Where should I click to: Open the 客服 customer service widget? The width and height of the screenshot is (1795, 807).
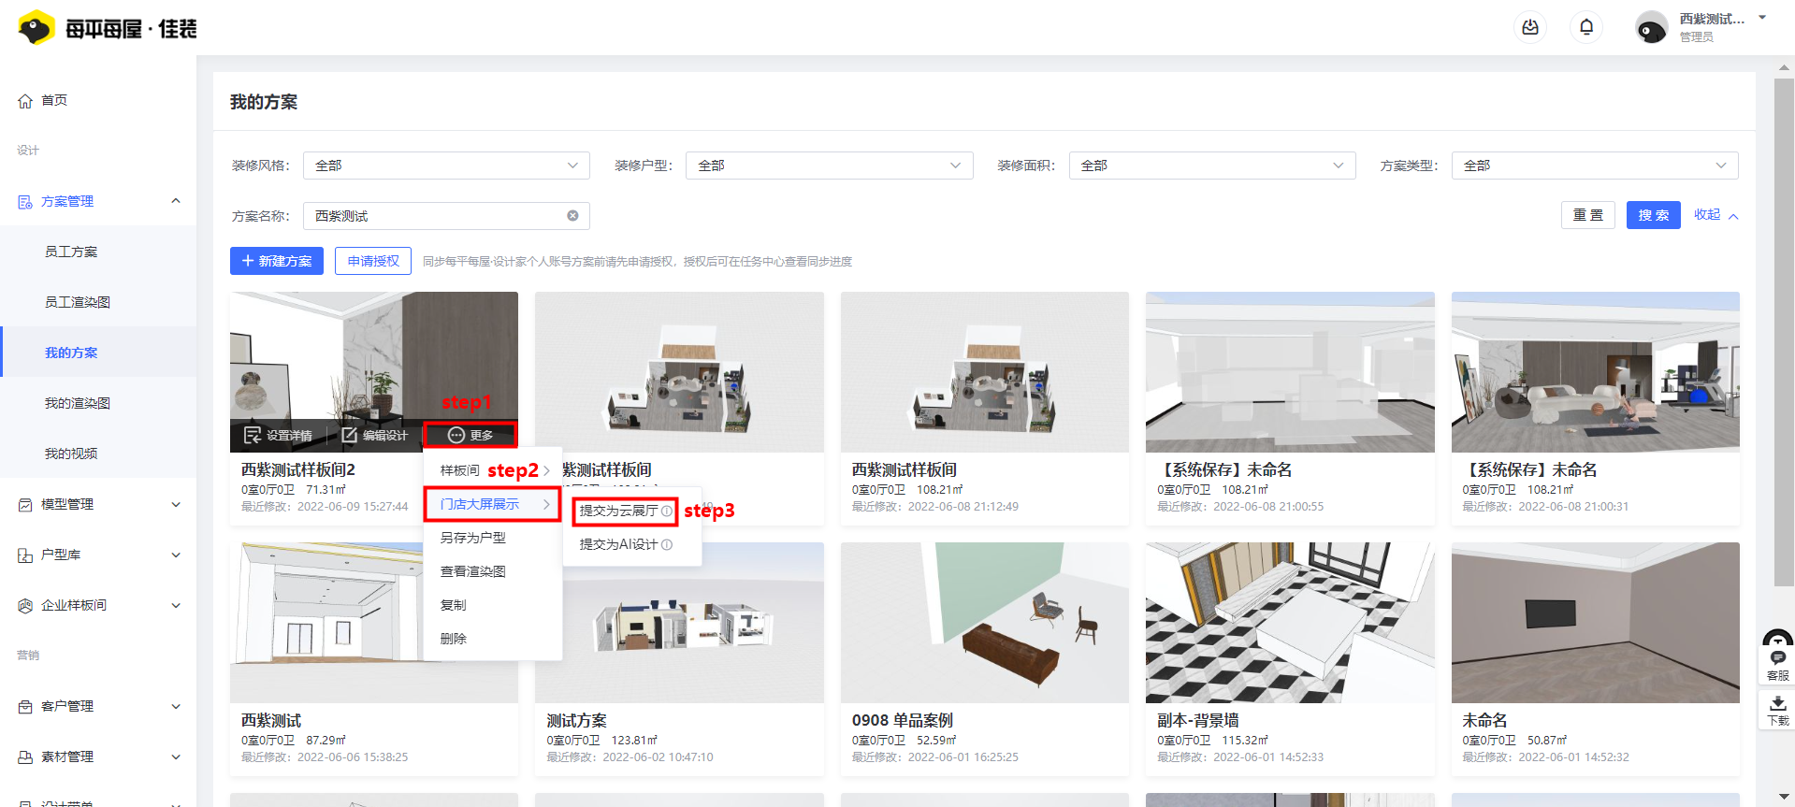tap(1777, 665)
